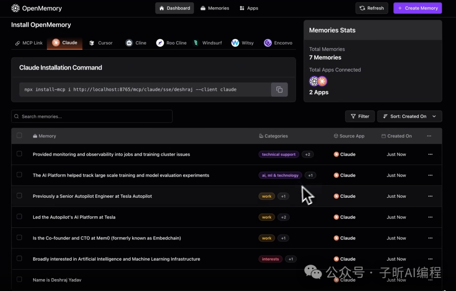This screenshot has height=291, width=456.
Task: Click the Create Memory button
Action: [418, 8]
